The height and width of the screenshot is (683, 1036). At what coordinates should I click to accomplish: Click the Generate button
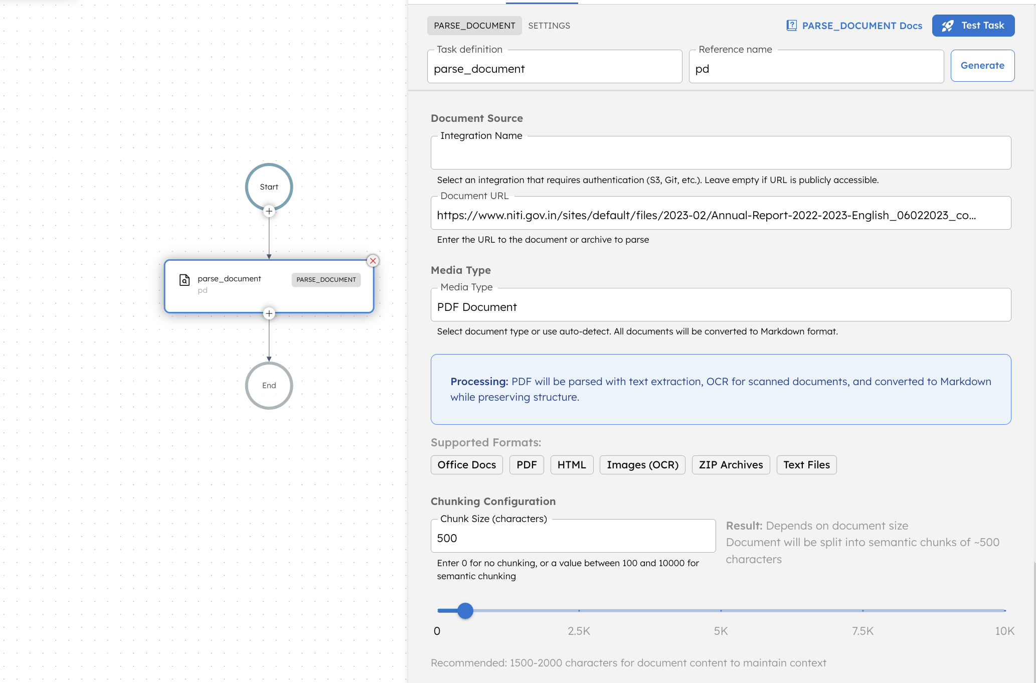coord(982,65)
